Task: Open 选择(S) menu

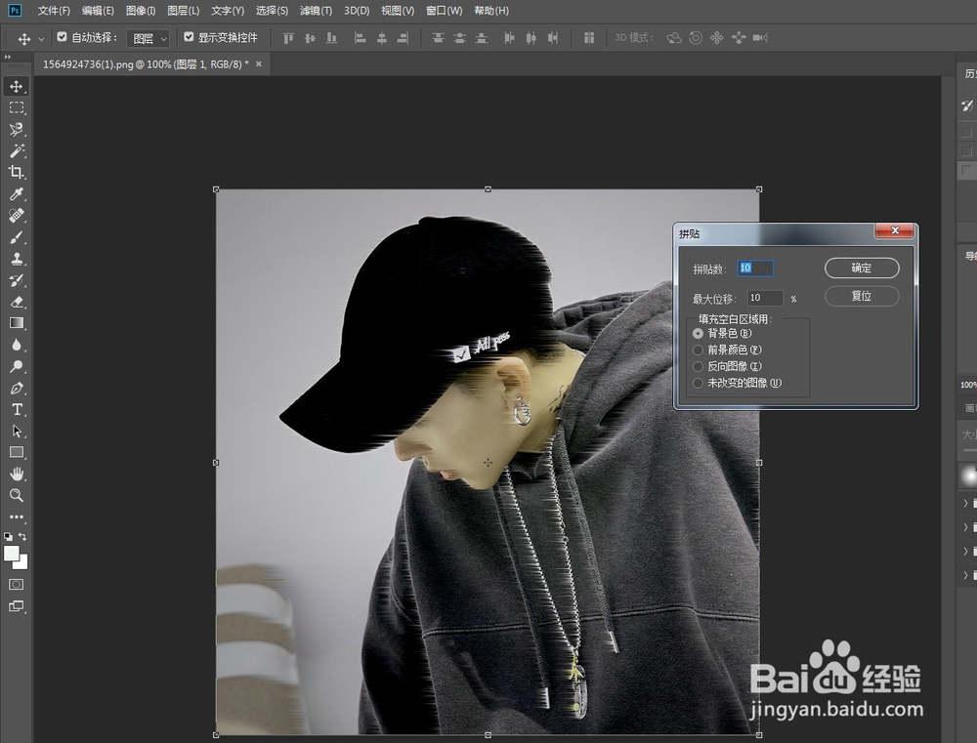Action: (x=272, y=11)
